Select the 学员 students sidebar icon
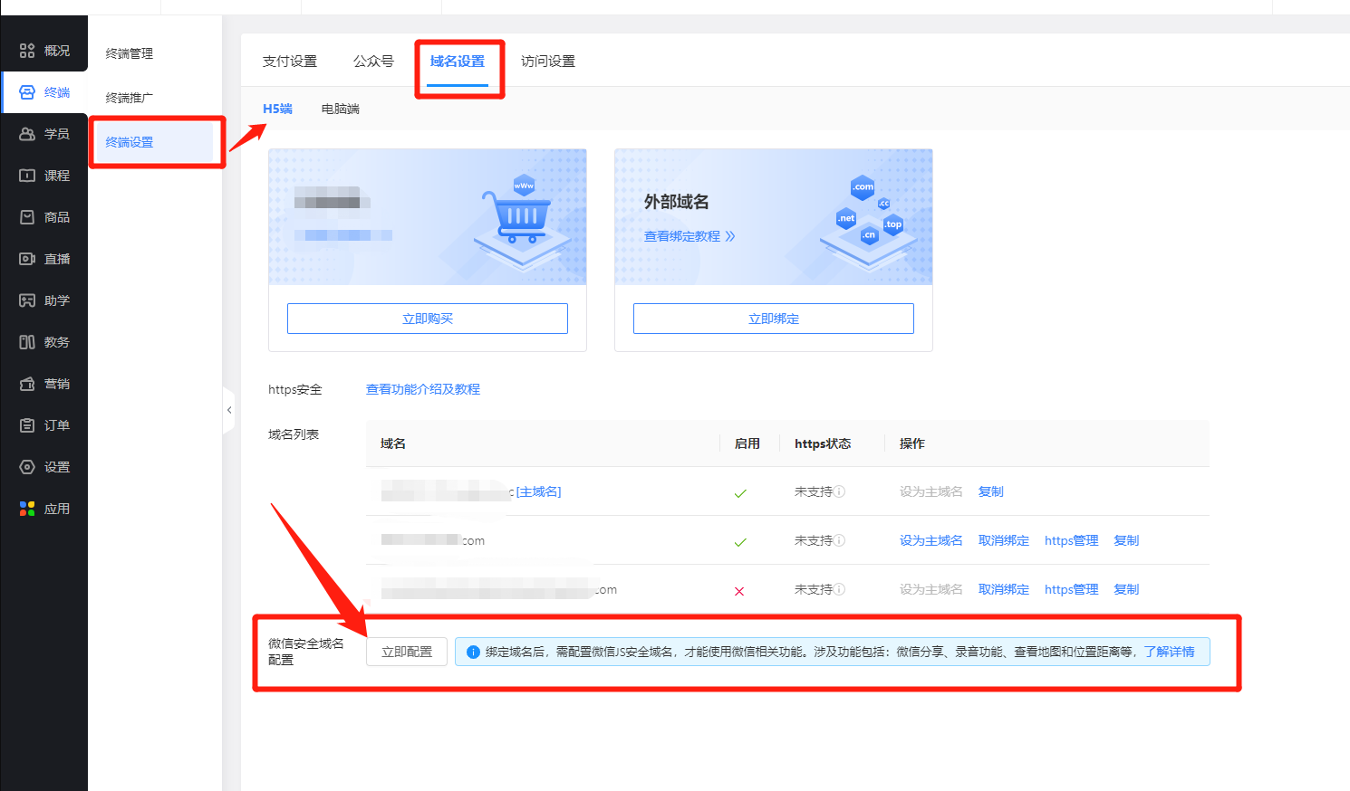Viewport: 1350px width, 791px height. click(x=27, y=134)
